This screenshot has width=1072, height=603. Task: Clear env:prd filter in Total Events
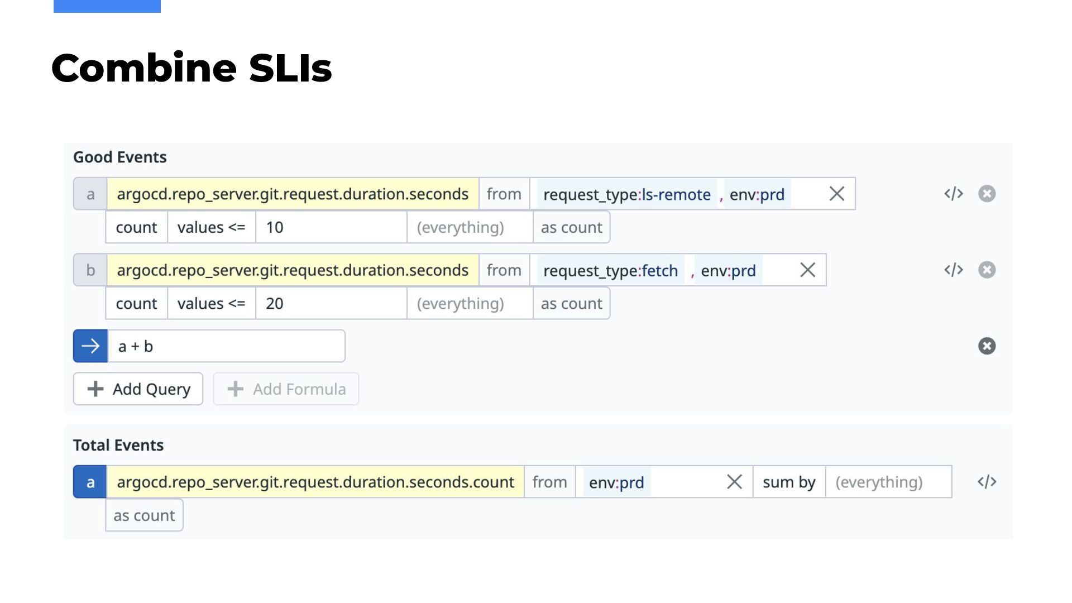click(734, 482)
